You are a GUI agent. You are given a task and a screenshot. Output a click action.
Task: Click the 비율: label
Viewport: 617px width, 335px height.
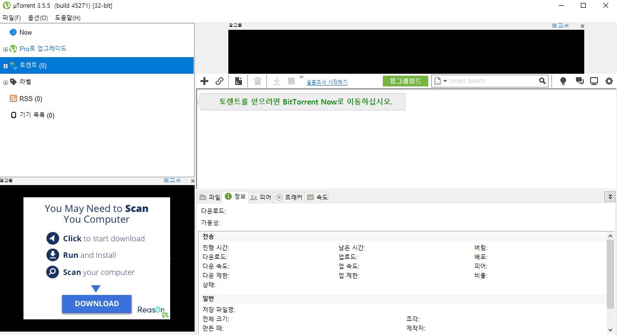click(481, 275)
